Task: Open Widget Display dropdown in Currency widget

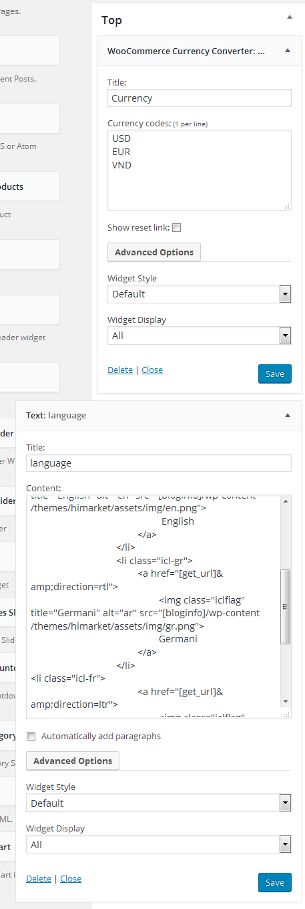Action: point(200,336)
